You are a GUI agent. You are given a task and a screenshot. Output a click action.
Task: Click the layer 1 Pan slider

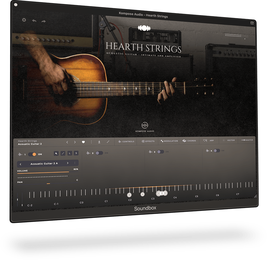point(48,183)
